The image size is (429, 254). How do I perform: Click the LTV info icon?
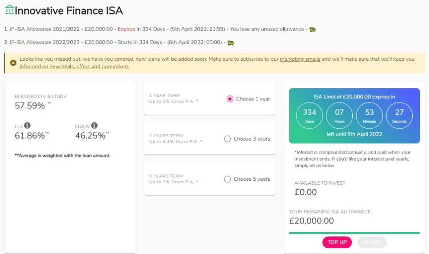pyautogui.click(x=27, y=126)
